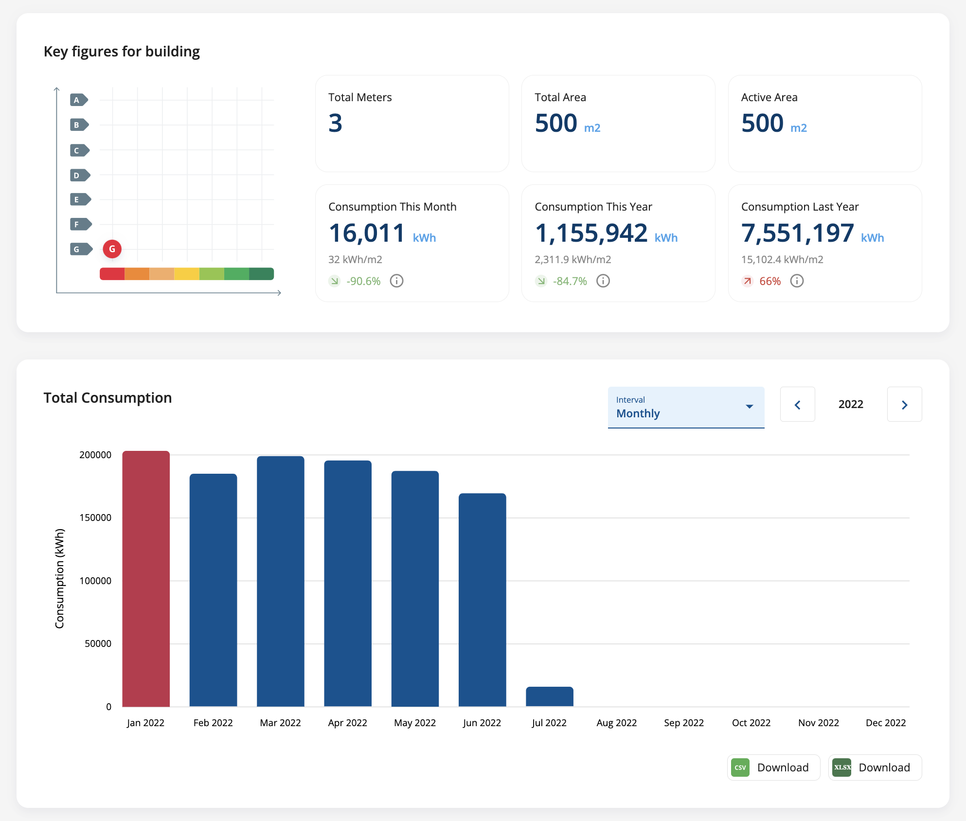966x821 pixels.
Task: Click the orange segment of energy scale
Action: click(x=137, y=274)
